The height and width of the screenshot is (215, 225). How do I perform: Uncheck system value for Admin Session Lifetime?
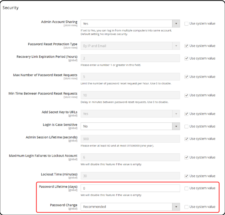click(x=186, y=139)
